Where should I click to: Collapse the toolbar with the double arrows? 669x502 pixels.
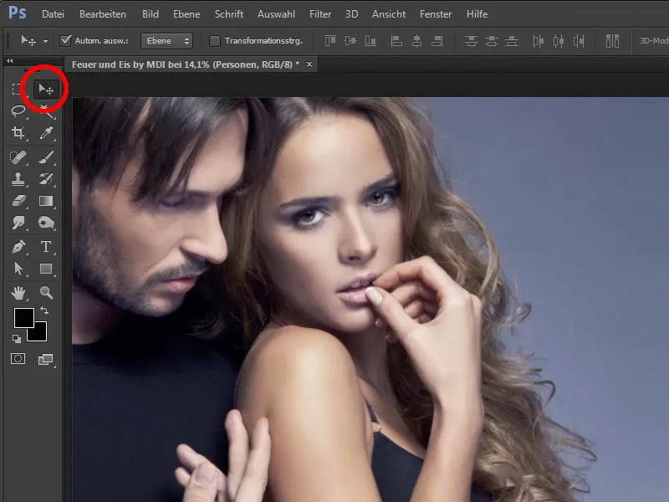pos(9,61)
